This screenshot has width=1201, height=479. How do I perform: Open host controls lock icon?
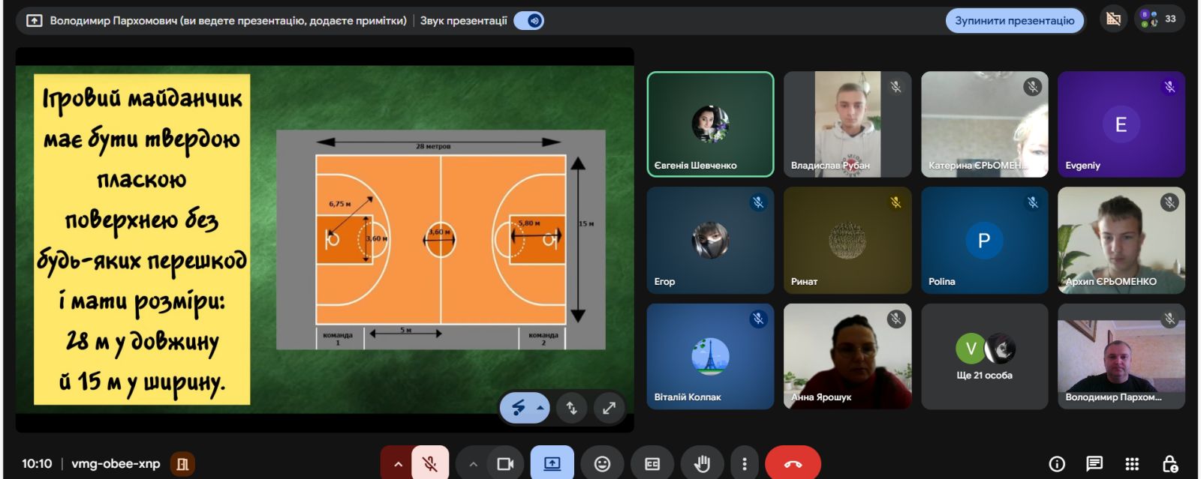(1169, 464)
